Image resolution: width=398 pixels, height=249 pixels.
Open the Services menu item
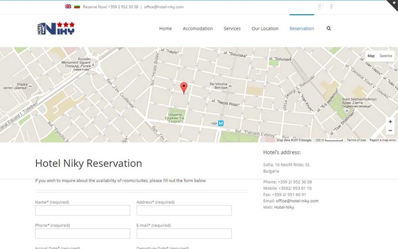pyautogui.click(x=232, y=28)
